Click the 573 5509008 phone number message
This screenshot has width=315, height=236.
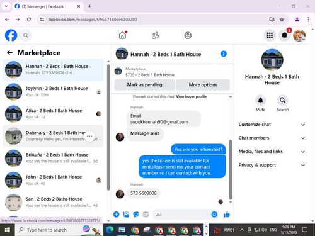tap(143, 193)
